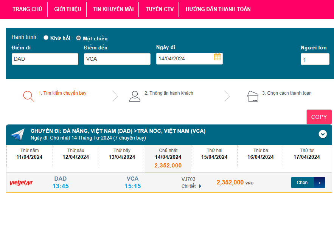Click the passenger information person icon
Screen dimensions: 334x241
tap(135, 96)
